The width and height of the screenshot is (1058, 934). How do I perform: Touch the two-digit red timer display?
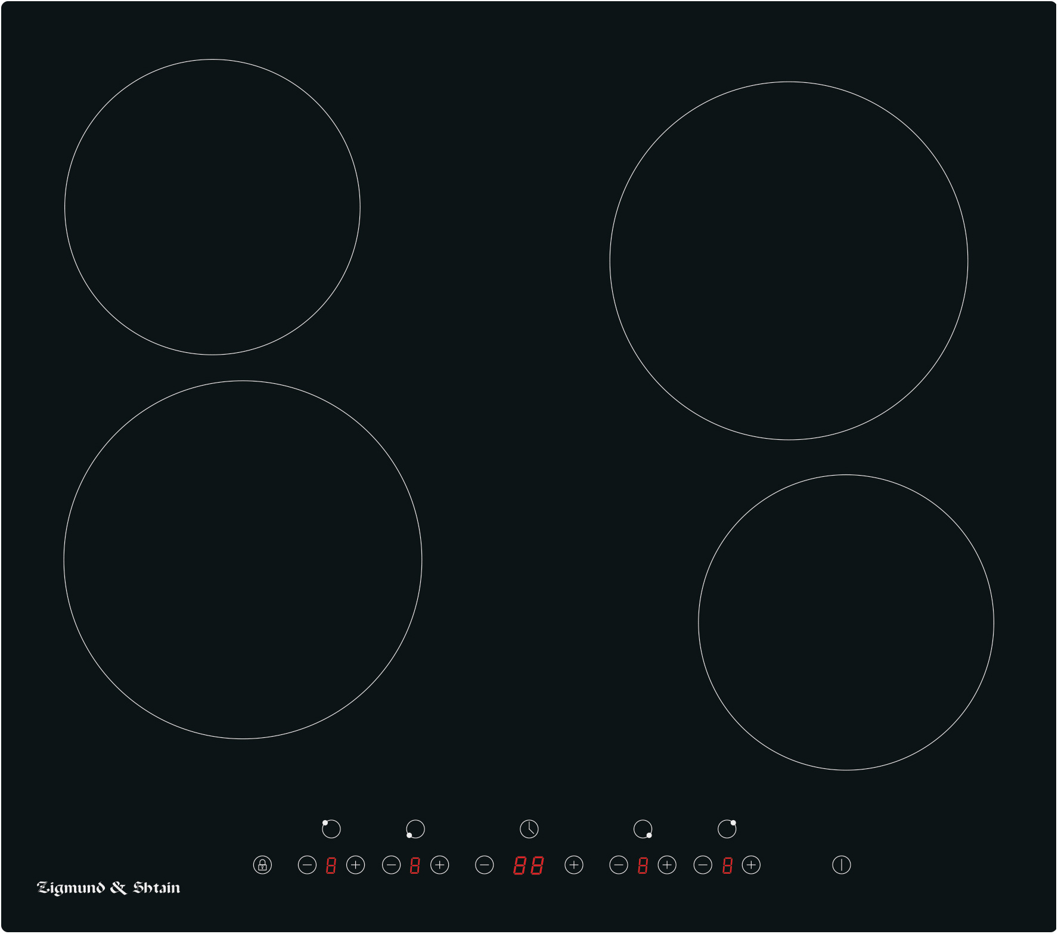coord(528,865)
